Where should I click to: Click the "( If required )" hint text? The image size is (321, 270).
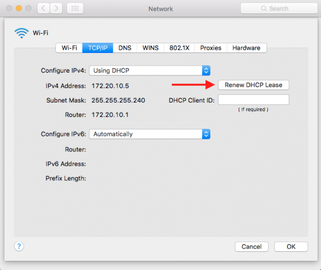point(253,110)
